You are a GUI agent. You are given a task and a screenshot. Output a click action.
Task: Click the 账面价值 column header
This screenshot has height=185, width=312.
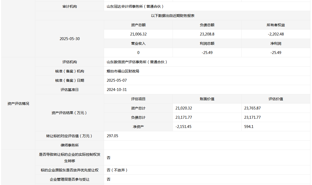point(207,99)
